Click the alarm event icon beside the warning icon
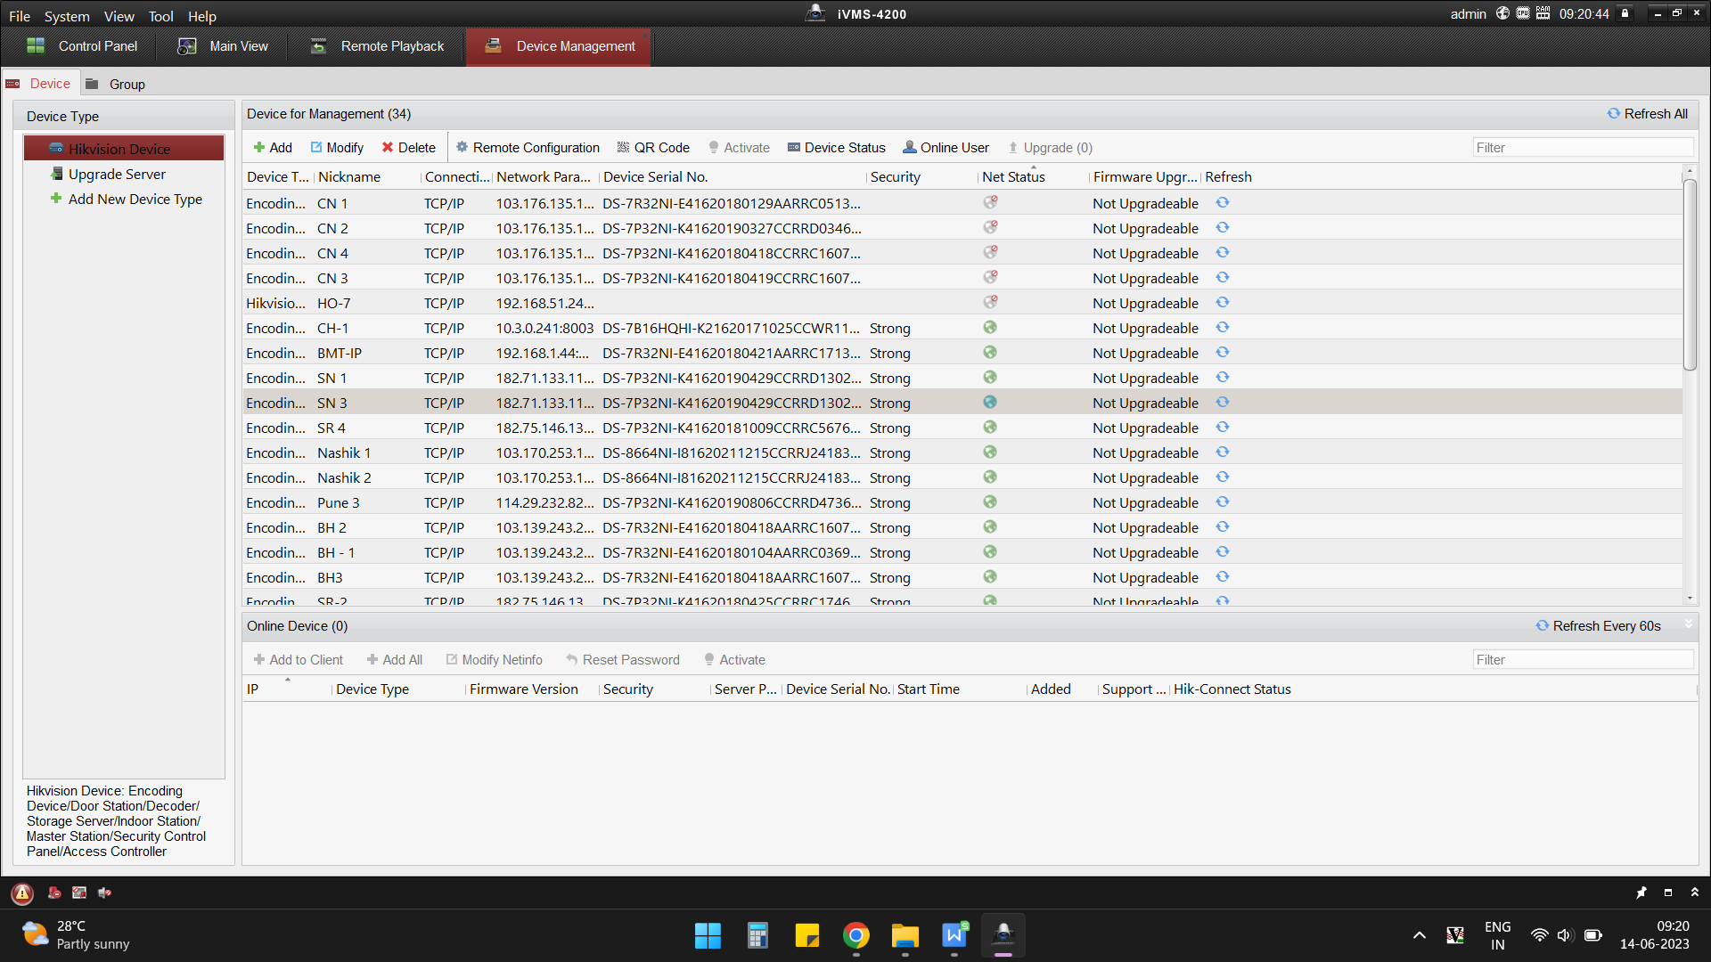 pos(54,893)
